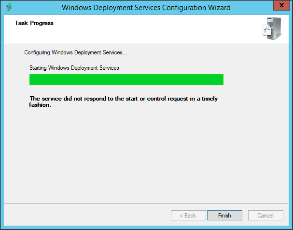Click the empty gray space between Finish and Cancel

click(x=245, y=215)
